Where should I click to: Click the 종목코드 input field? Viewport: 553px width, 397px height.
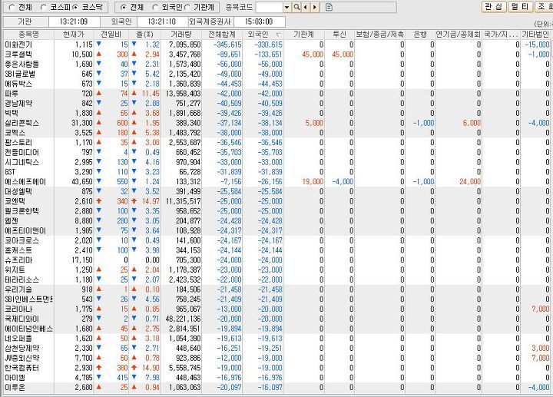(x=270, y=7)
